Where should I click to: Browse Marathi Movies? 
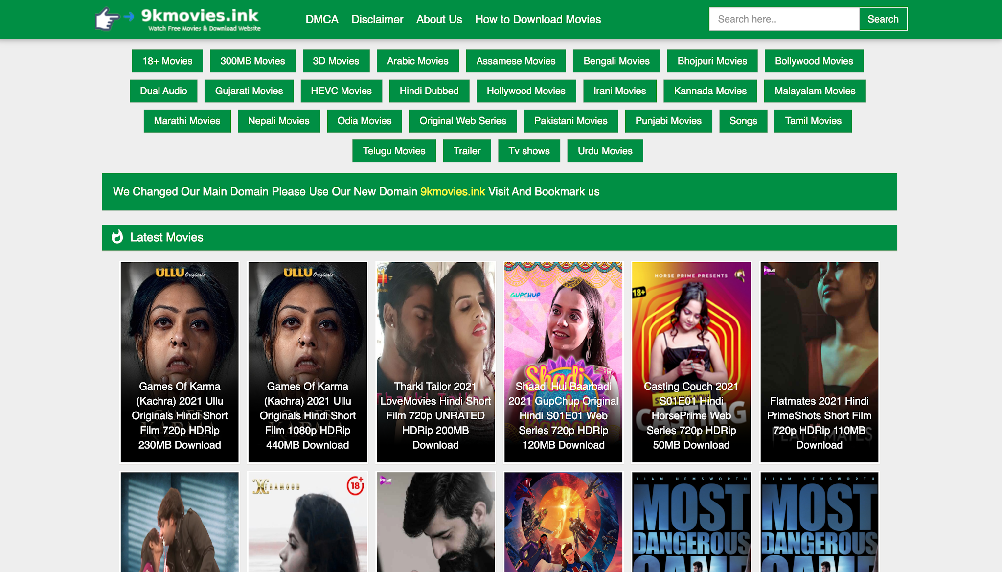(x=187, y=121)
